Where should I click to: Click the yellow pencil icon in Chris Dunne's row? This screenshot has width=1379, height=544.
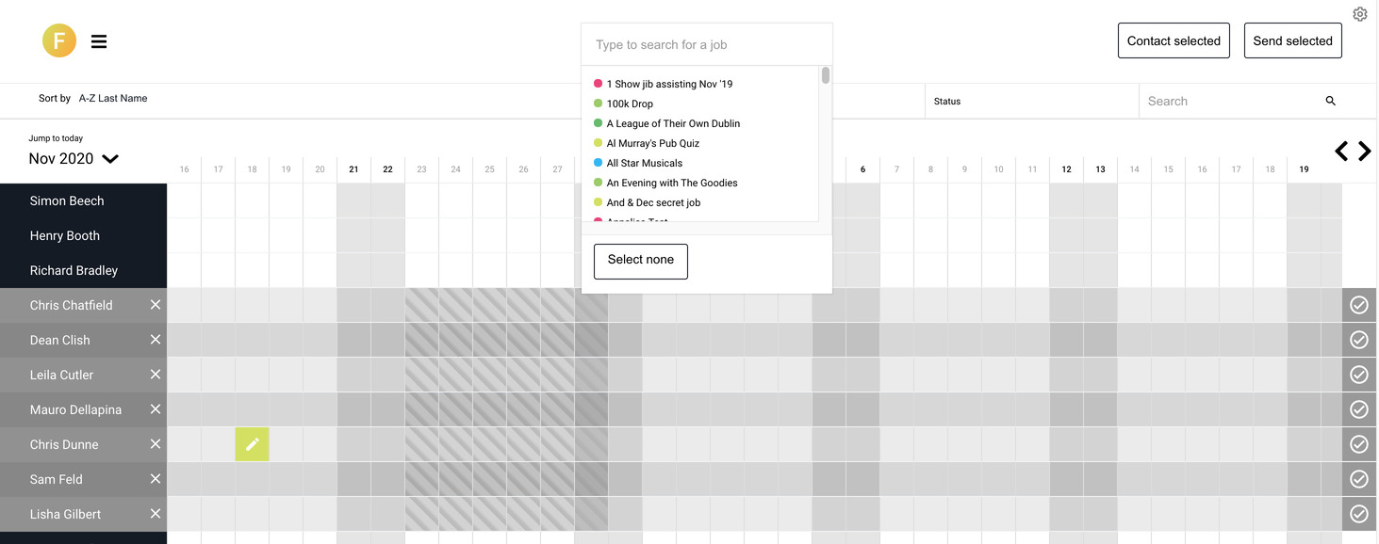(252, 443)
